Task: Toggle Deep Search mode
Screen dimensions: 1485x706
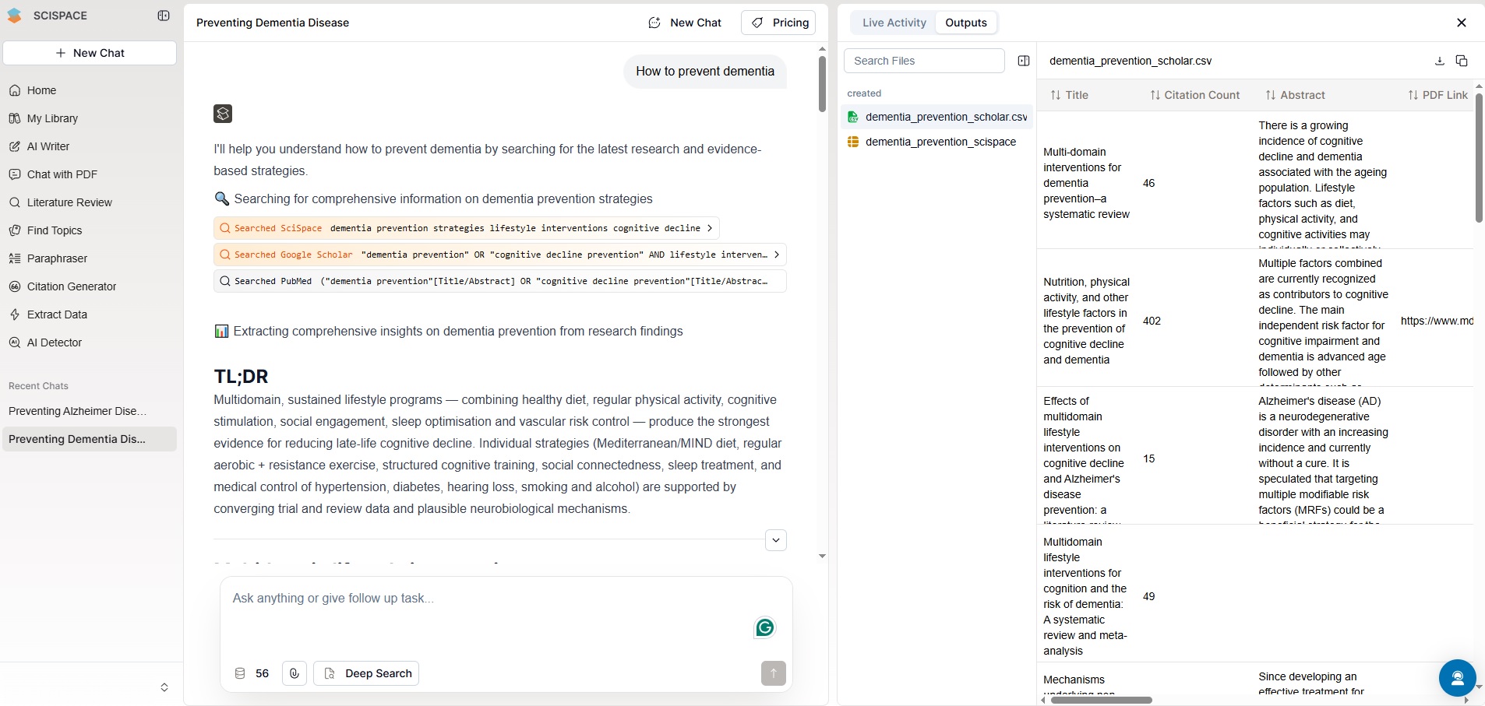Action: tap(366, 673)
